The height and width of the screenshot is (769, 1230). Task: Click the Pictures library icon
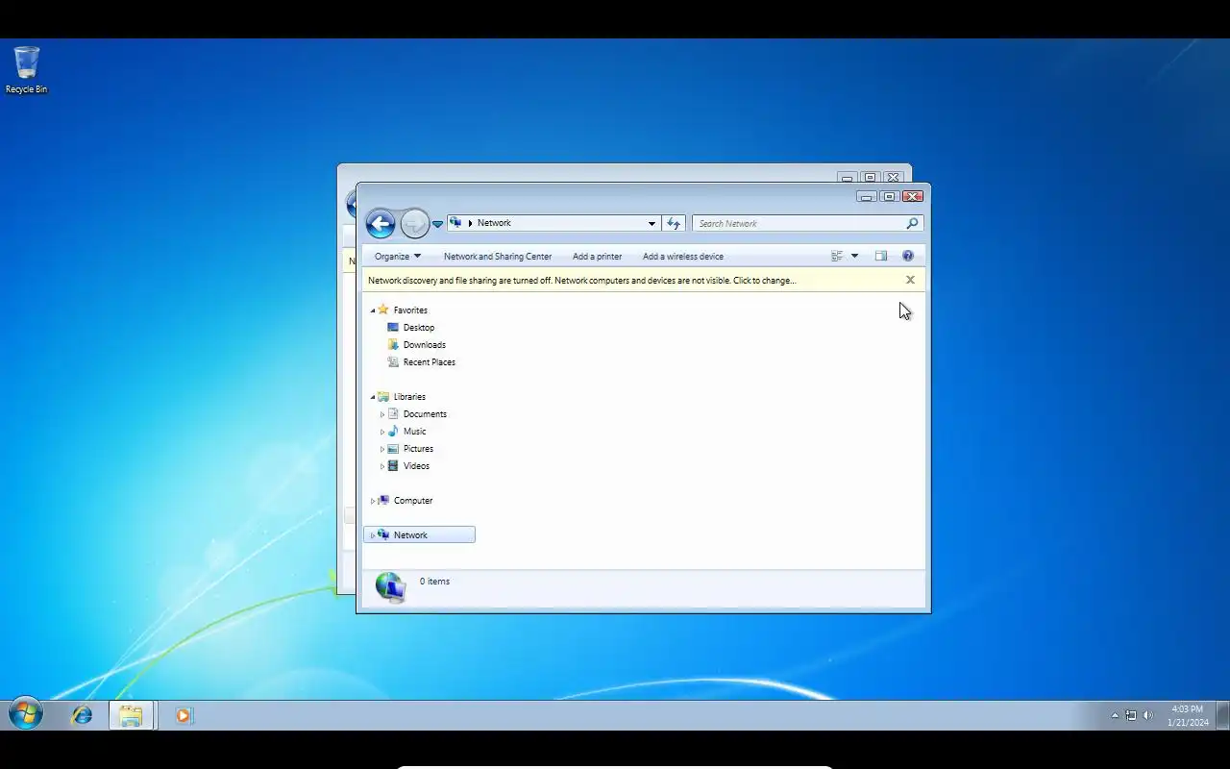pos(393,448)
